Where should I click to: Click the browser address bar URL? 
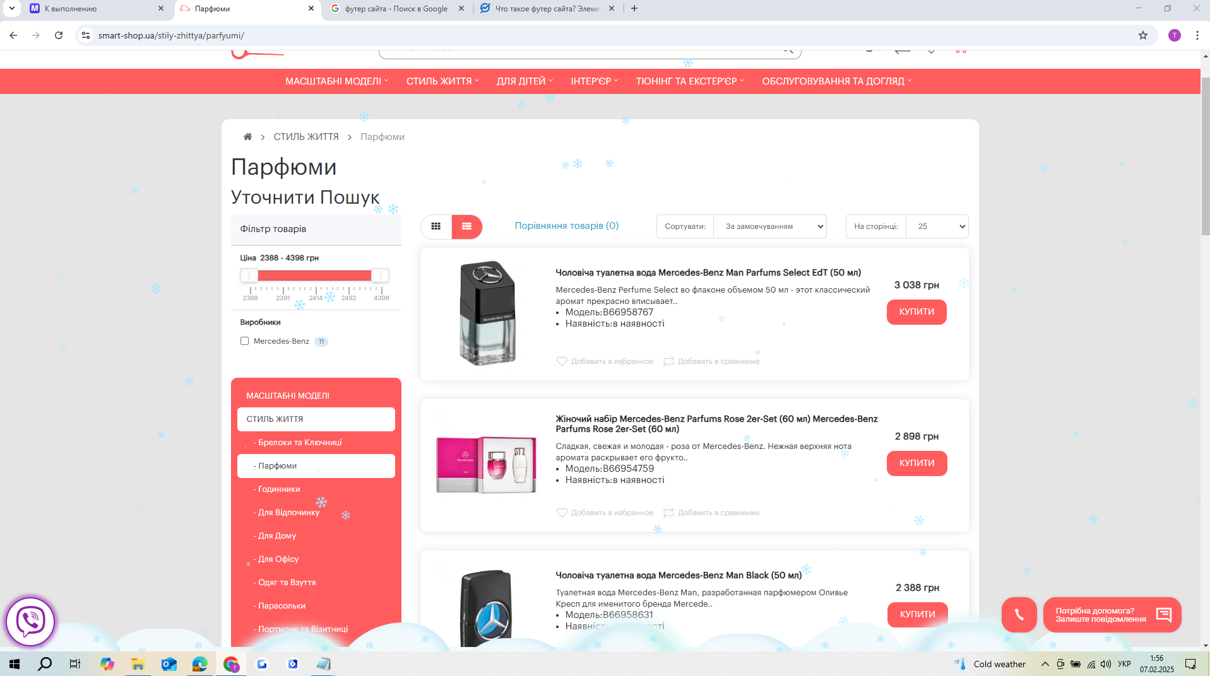click(x=171, y=35)
